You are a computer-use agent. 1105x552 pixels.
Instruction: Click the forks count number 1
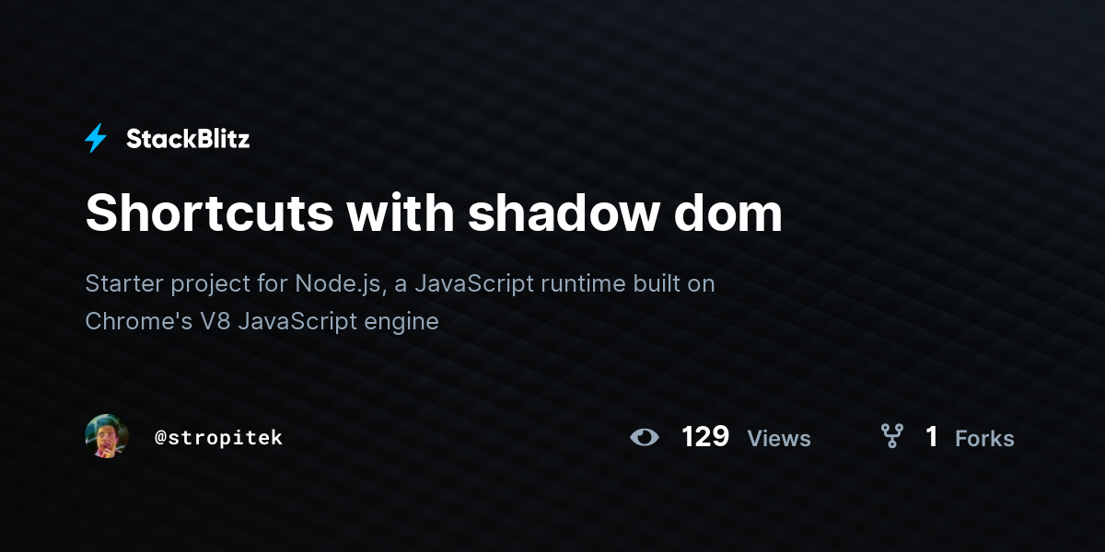[x=932, y=436]
